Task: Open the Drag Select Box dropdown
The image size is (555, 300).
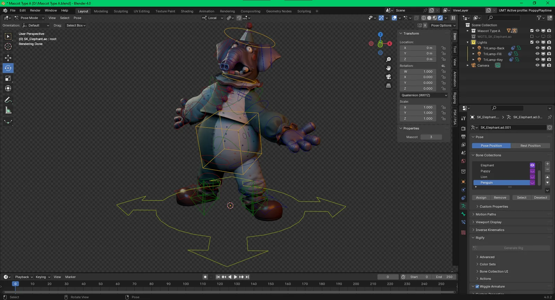Action: pyautogui.click(x=76, y=25)
